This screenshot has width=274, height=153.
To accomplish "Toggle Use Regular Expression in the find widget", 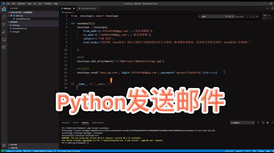I will click(233, 16).
